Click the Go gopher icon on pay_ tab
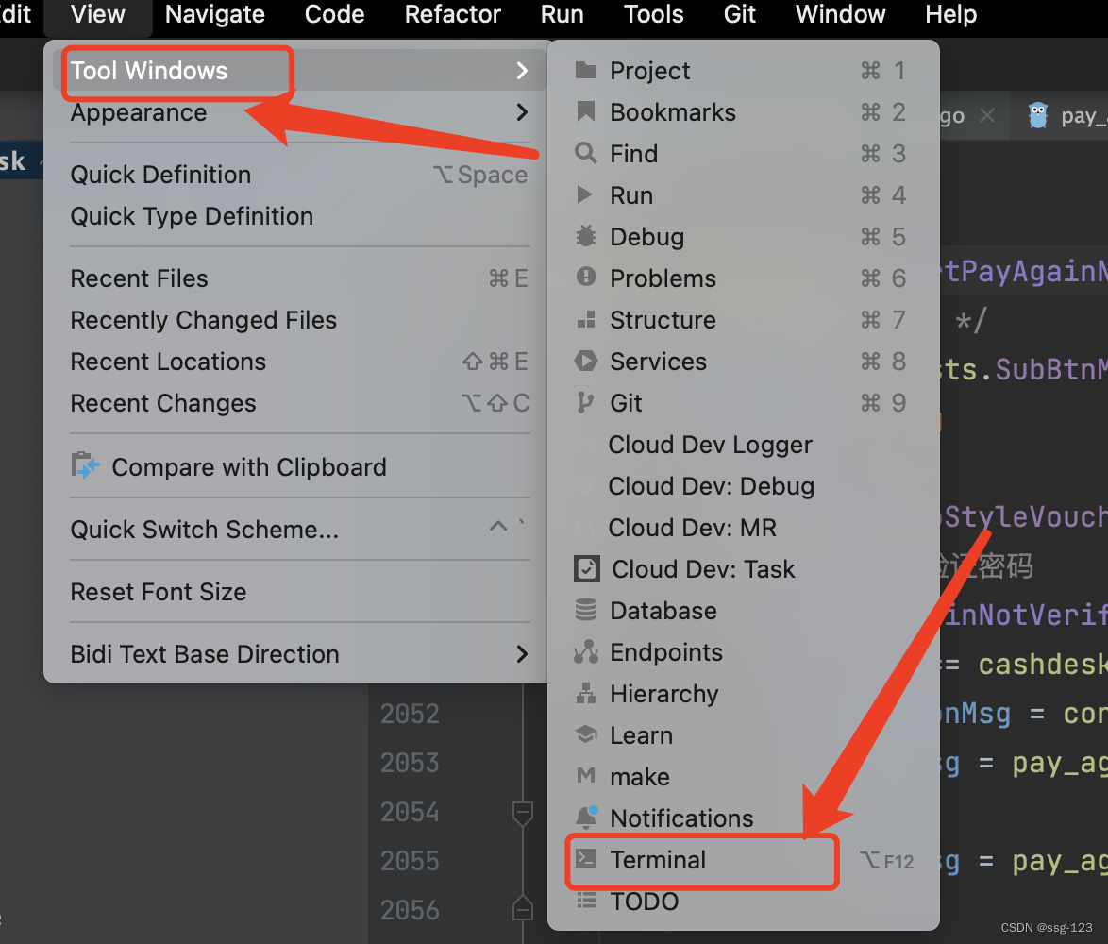The height and width of the screenshot is (944, 1108). [1037, 115]
